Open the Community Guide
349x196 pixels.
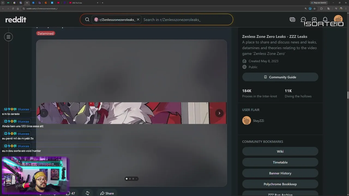(280, 77)
